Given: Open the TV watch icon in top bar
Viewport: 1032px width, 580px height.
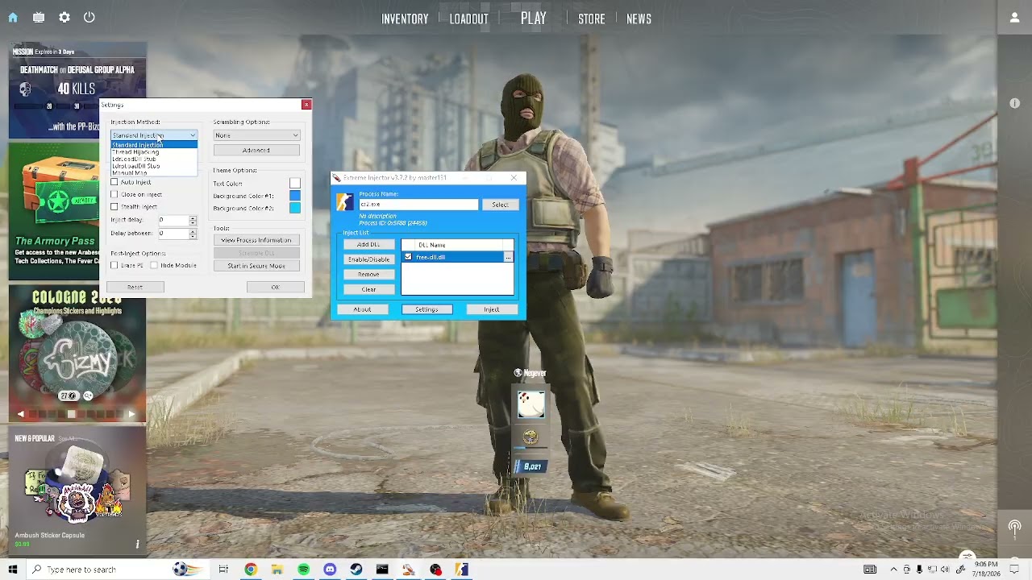Looking at the screenshot, I should tap(39, 17).
